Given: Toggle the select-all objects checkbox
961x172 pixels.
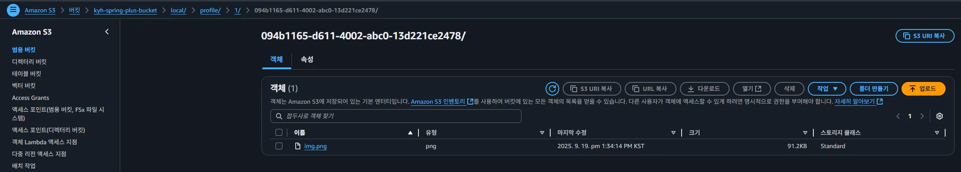Looking at the screenshot, I should [279, 133].
